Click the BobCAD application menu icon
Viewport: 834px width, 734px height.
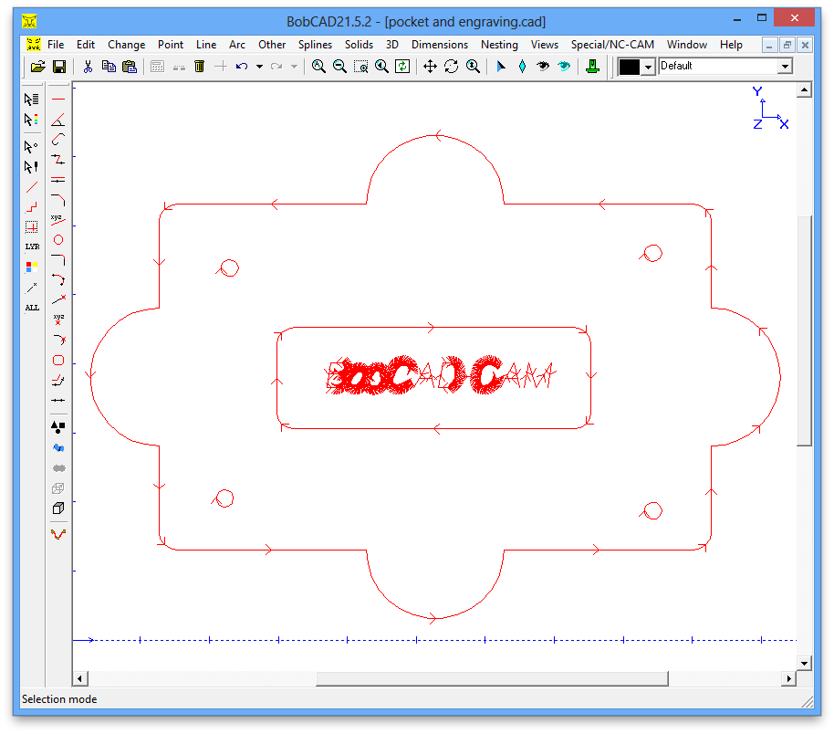[x=34, y=44]
